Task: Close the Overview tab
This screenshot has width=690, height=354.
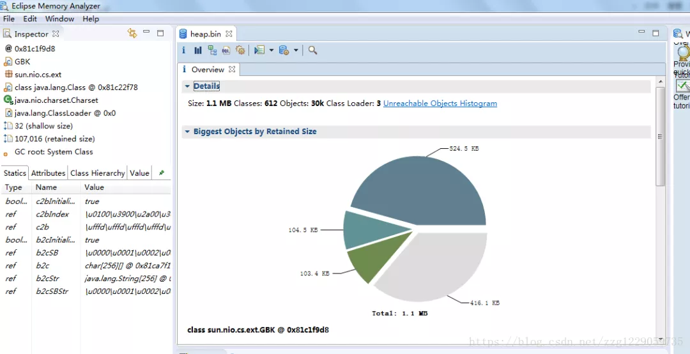Action: tap(232, 69)
